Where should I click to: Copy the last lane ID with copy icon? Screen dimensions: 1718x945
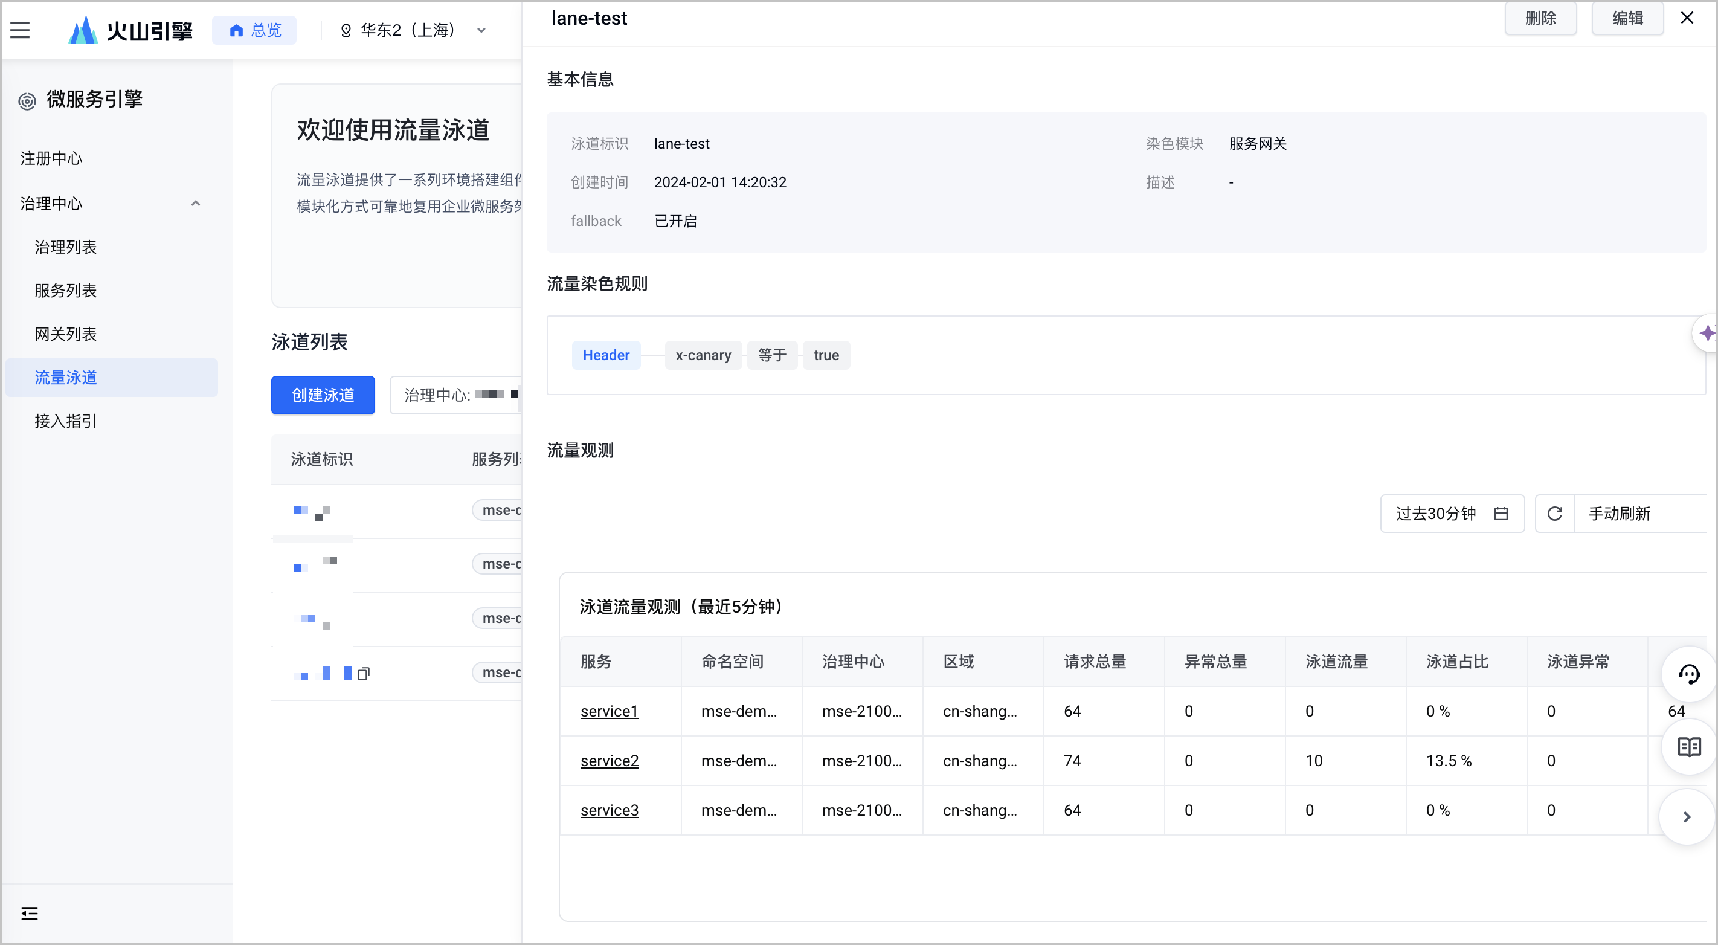[x=364, y=674]
